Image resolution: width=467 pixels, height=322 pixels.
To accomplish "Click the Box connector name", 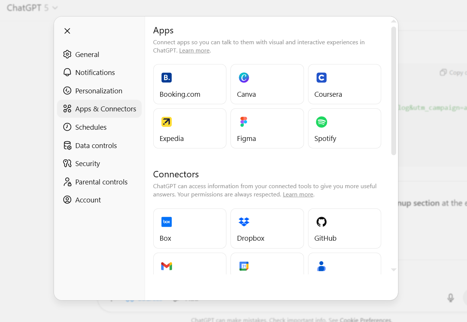I will tap(165, 238).
